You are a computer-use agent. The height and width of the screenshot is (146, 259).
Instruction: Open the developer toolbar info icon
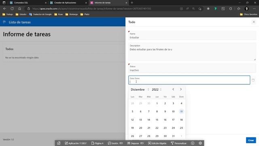[193, 143]
